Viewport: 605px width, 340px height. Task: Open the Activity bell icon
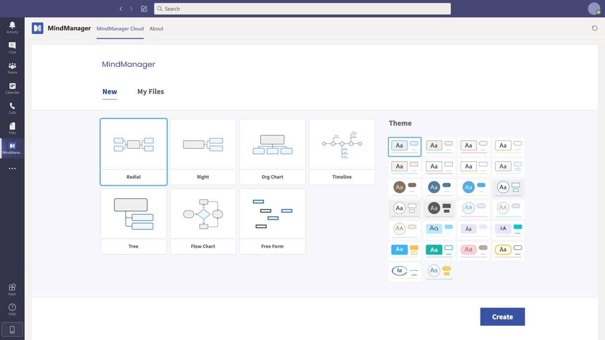12,27
